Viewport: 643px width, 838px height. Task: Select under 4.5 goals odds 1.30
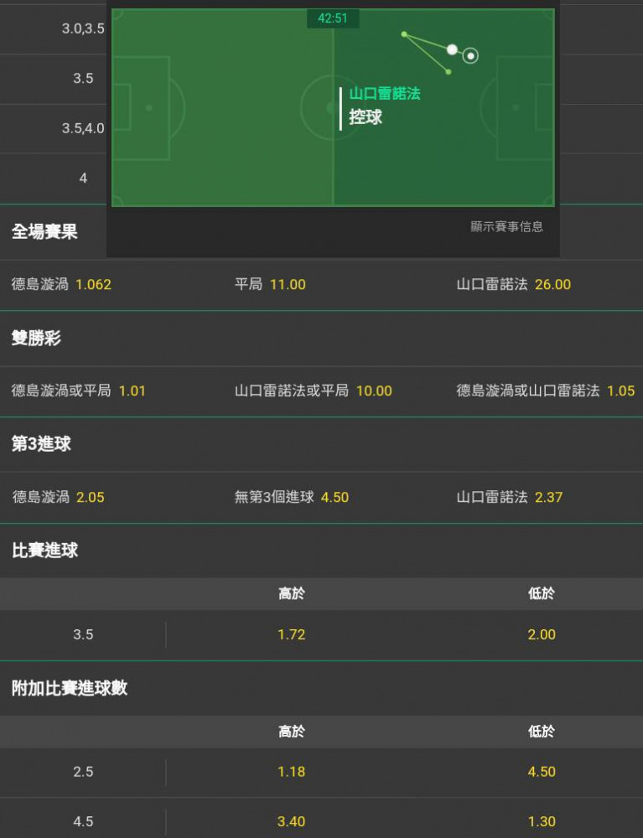(x=542, y=821)
